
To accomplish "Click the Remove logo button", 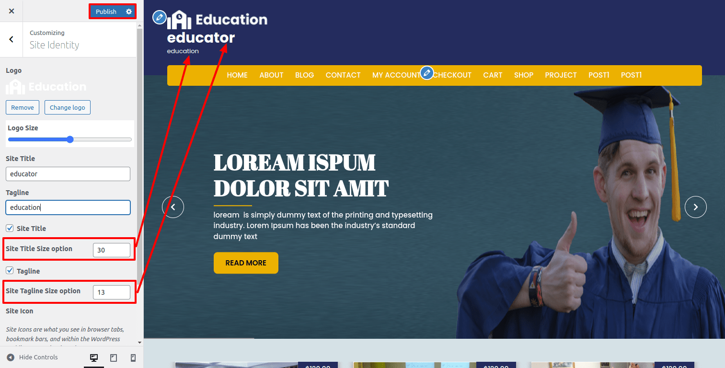I will (23, 107).
